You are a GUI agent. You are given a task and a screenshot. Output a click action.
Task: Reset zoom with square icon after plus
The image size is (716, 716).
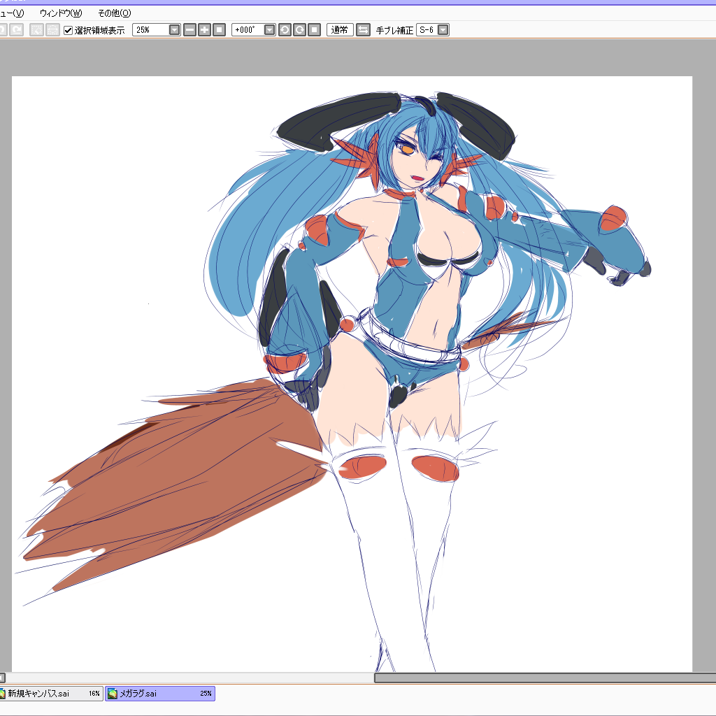(219, 30)
